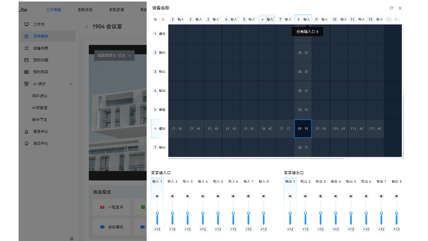The image size is (428, 241).
Task: Select the 输出 5 channel tab
Action: click(x=351, y=181)
